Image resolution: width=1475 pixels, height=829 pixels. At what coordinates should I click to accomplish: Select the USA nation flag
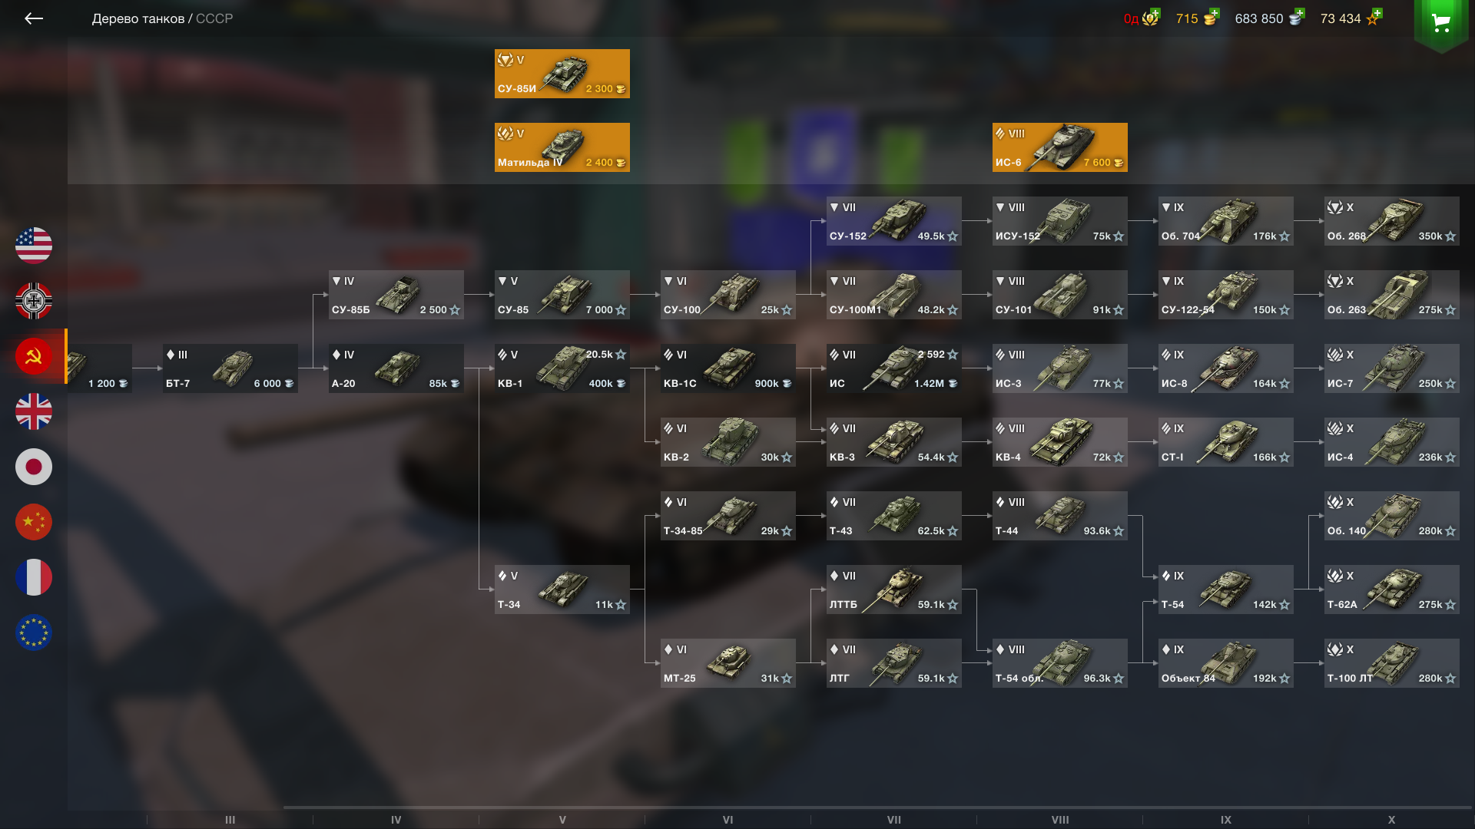34,246
